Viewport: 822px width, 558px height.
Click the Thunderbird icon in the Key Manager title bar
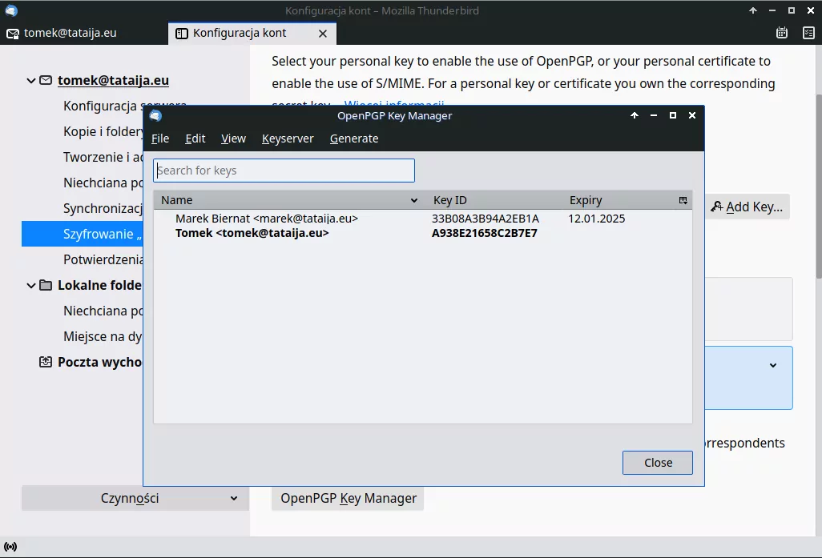point(155,116)
